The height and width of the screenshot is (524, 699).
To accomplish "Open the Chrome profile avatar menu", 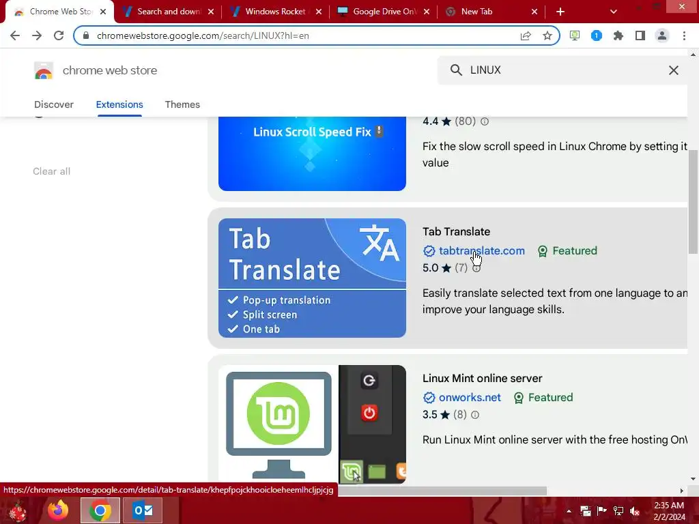I will coord(662,35).
